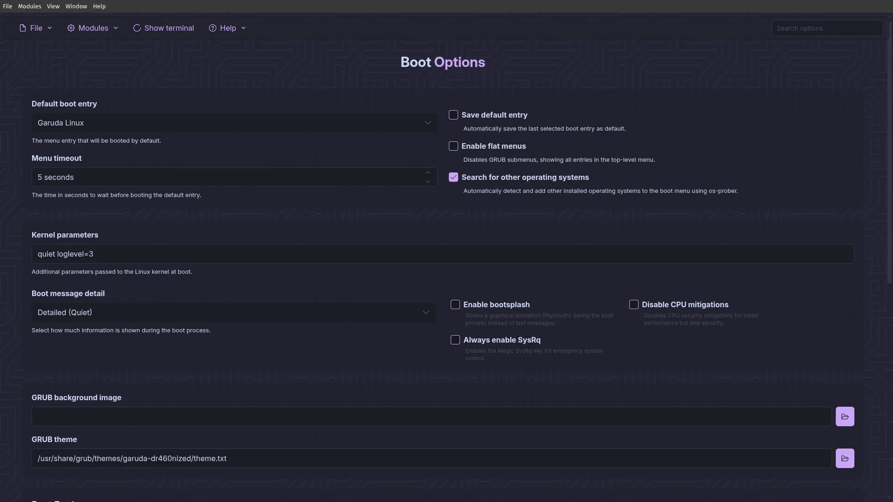The image size is (893, 502).
Task: Open folder browser for GRUB theme
Action: pyautogui.click(x=845, y=458)
